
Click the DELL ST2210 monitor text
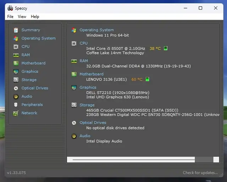click(x=118, y=93)
